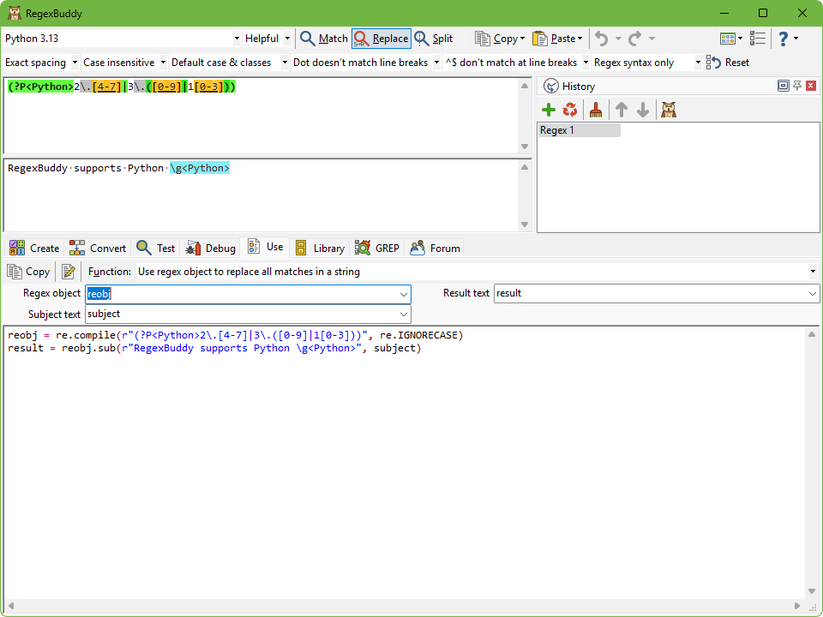Redo the regex edit

(635, 39)
